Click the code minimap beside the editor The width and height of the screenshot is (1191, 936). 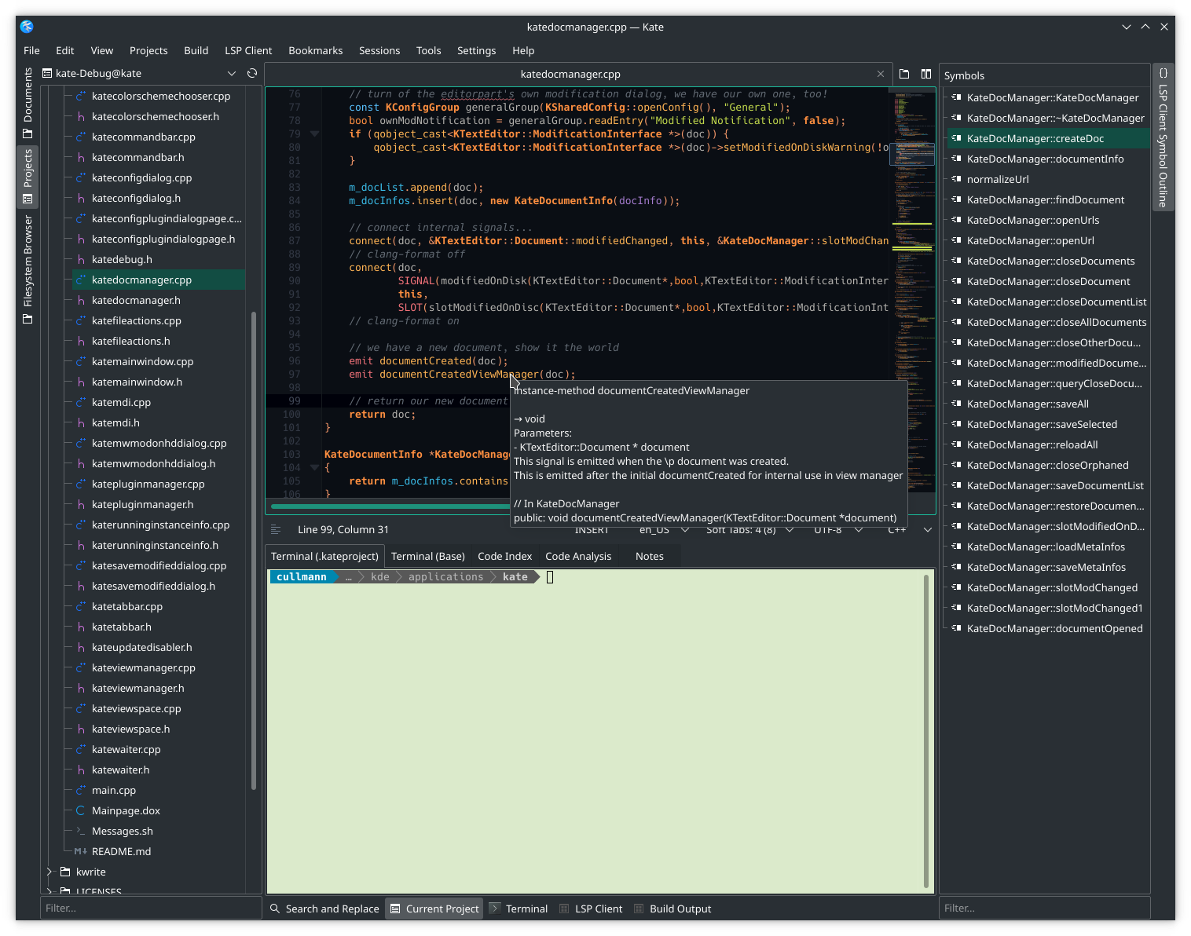pyautogui.click(x=912, y=291)
